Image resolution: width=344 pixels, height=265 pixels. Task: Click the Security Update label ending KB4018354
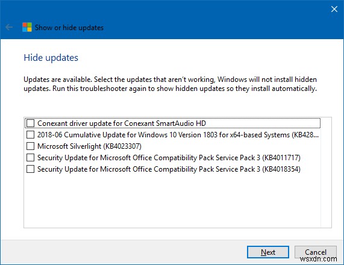click(169, 169)
